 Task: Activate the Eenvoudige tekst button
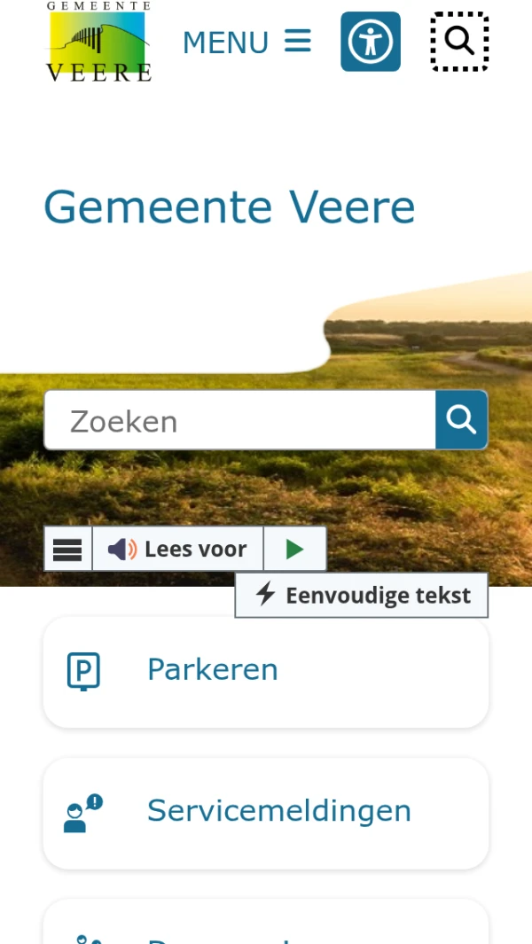coord(362,595)
